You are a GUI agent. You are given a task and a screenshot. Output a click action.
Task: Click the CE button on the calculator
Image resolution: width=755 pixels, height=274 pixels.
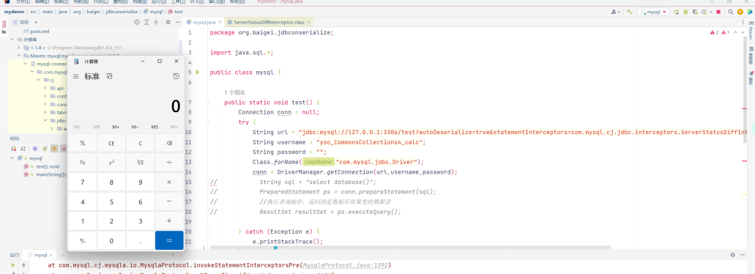111,143
